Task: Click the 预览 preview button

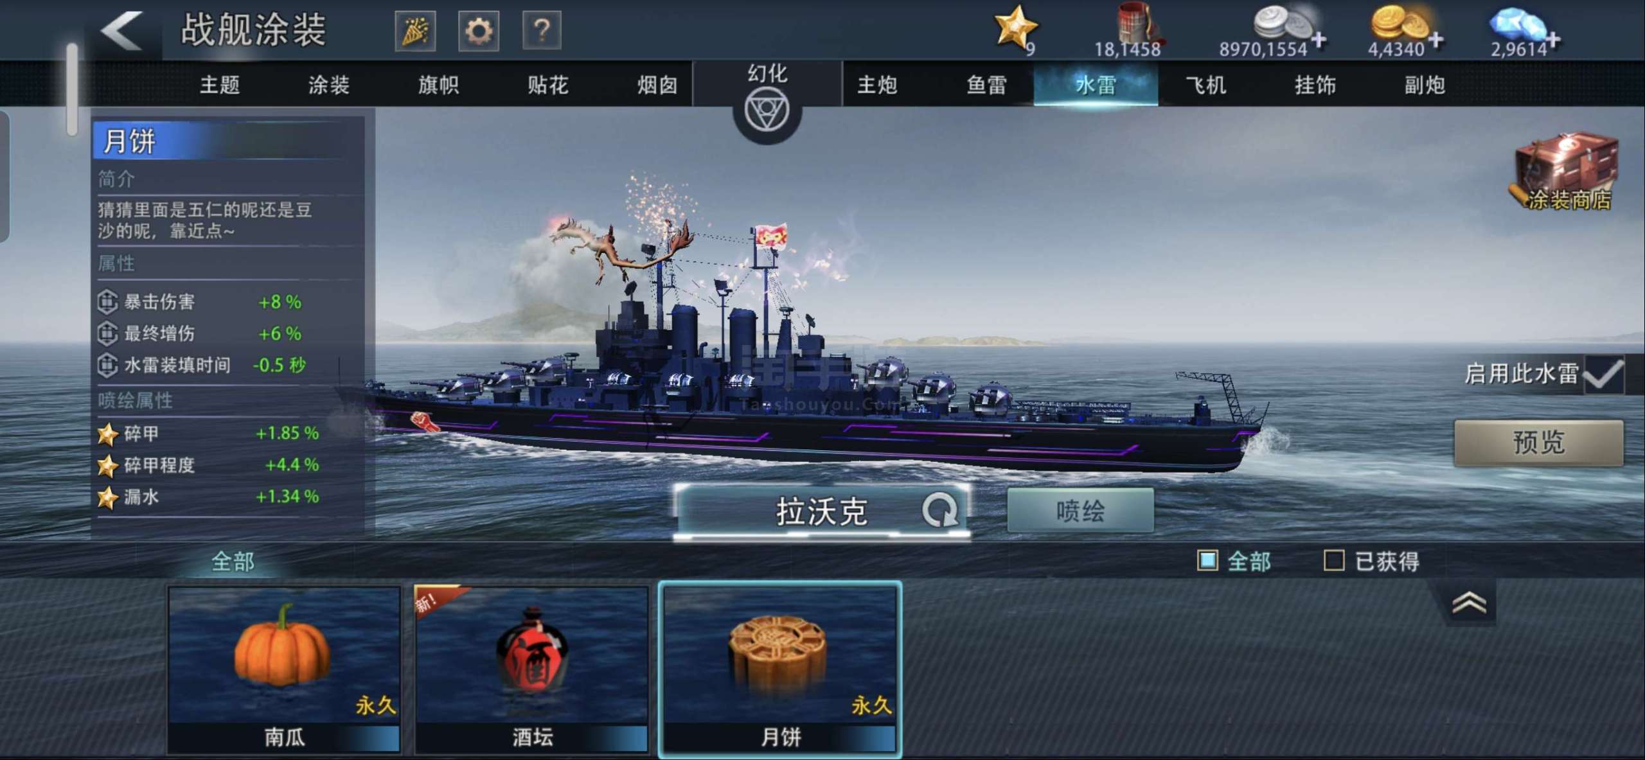Action: (x=1539, y=443)
